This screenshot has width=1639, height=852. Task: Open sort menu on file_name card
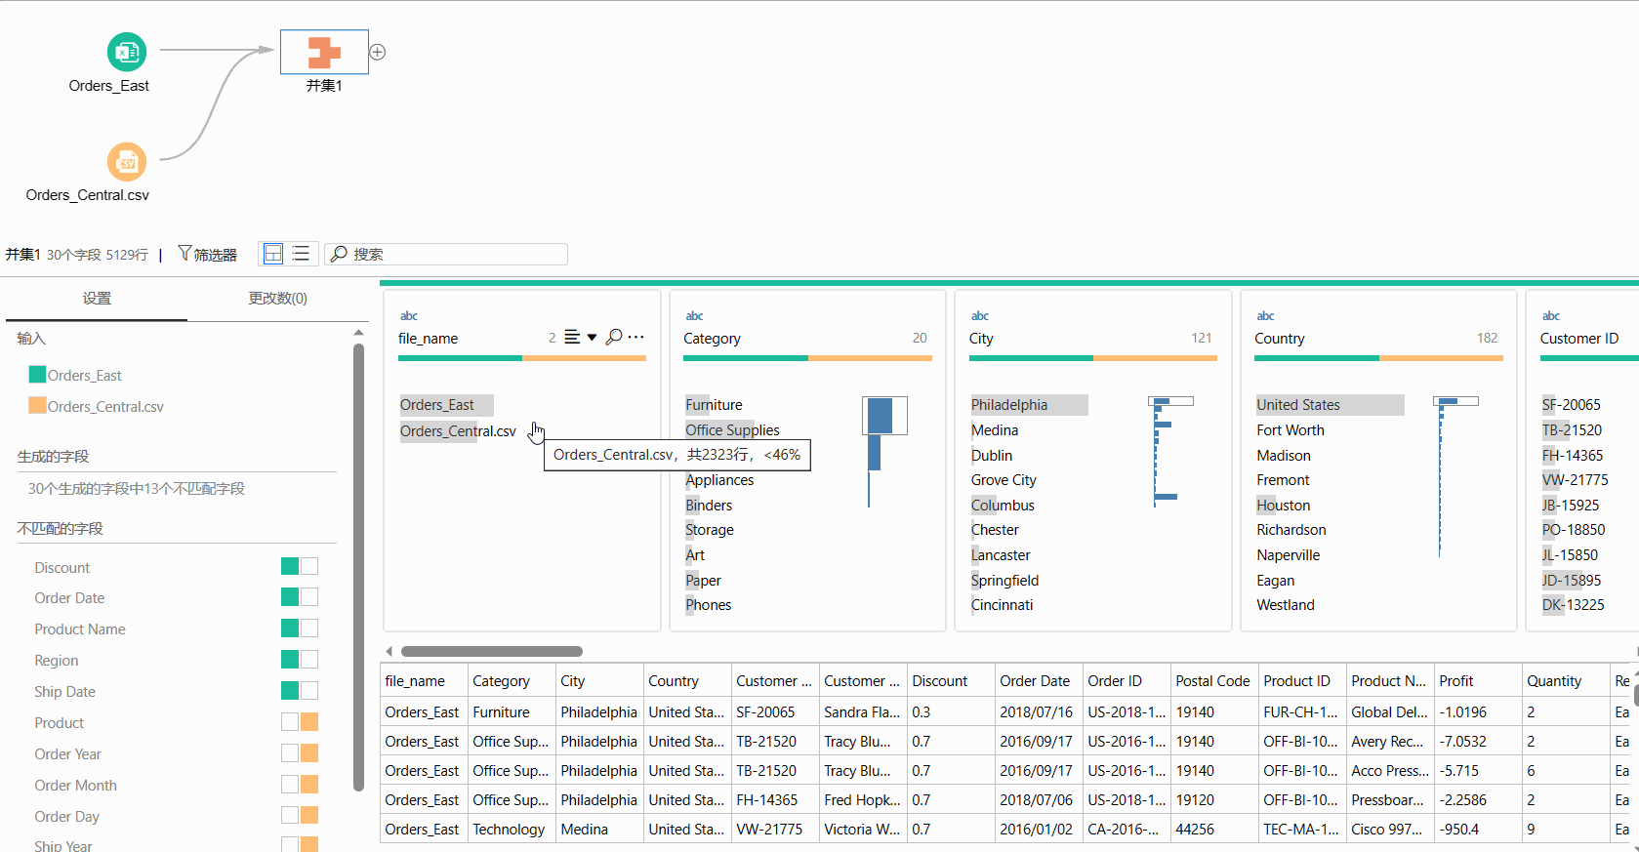580,338
